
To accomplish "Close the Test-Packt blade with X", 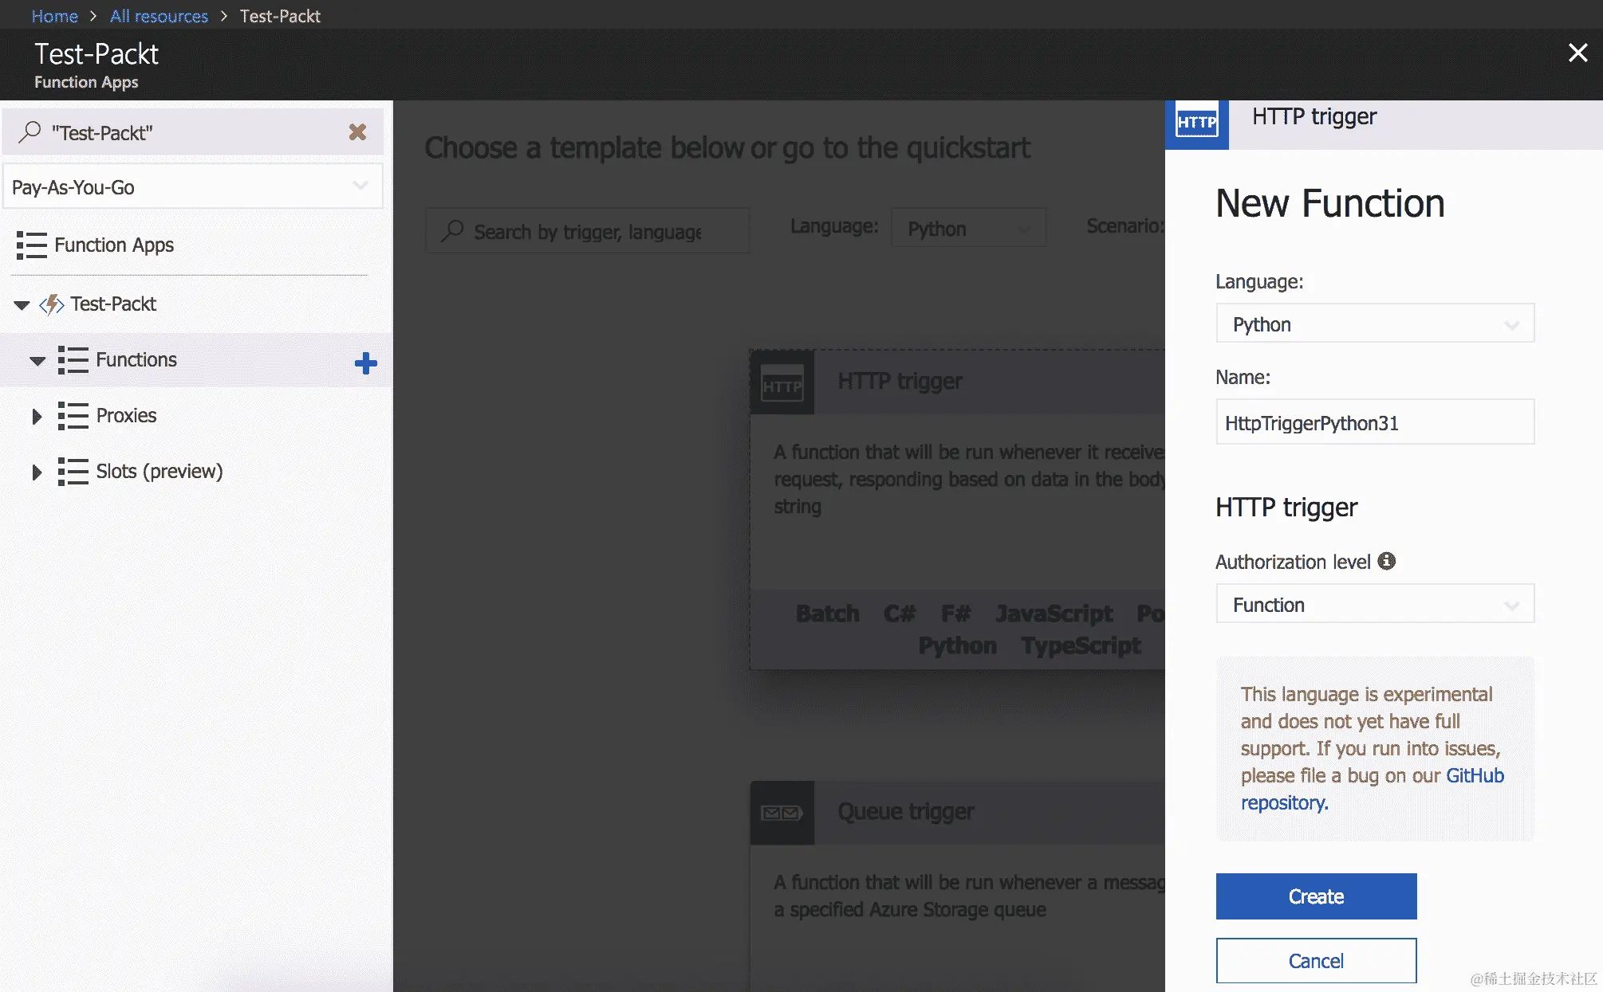I will pyautogui.click(x=1577, y=53).
